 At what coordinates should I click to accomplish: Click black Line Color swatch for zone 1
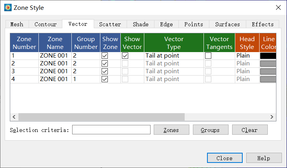[x=268, y=56]
